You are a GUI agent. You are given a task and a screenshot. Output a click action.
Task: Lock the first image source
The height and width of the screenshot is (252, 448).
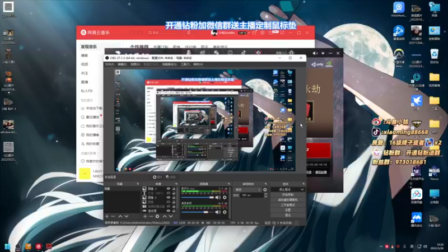point(174,189)
